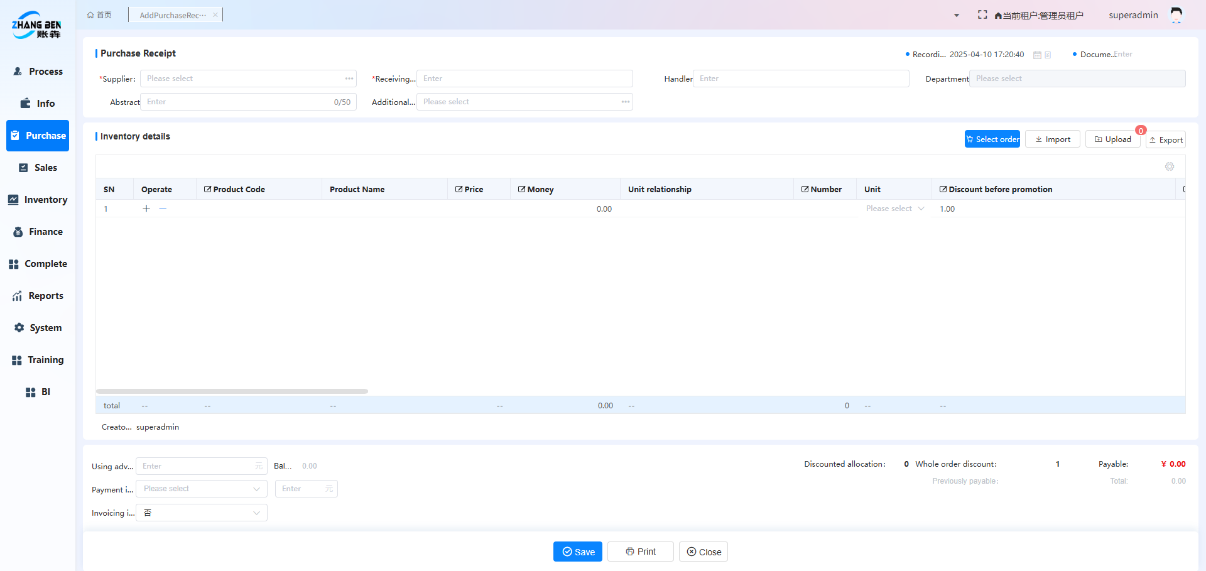
Task: Toggle fullscreen mode icon in header
Action: 982,14
